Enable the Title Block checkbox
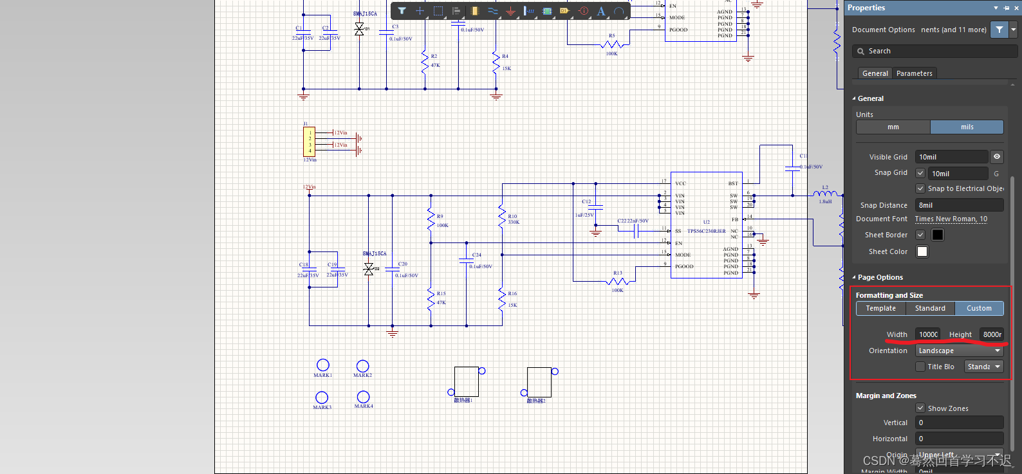1022x474 pixels. click(920, 367)
